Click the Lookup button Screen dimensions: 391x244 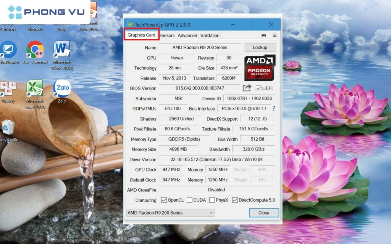click(x=260, y=47)
